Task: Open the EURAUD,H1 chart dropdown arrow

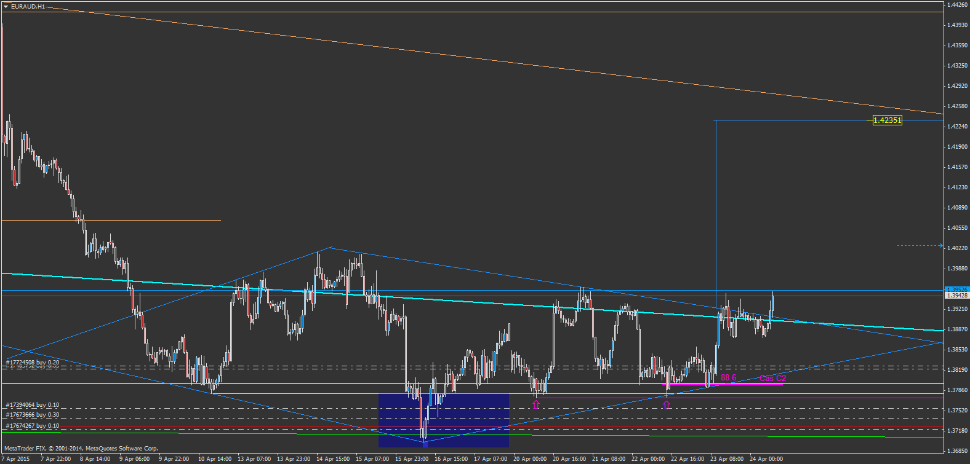Action: coord(6,7)
